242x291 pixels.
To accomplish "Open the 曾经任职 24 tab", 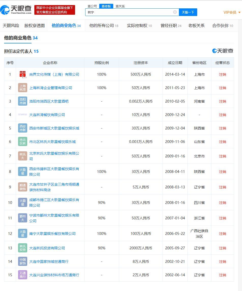I will click(171, 26).
